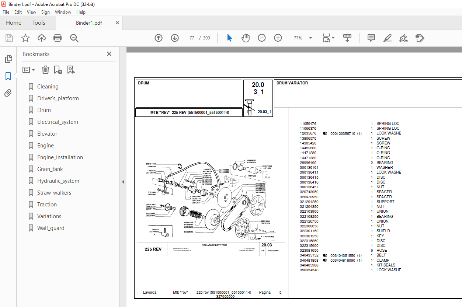Image resolution: width=462 pixels, height=307 pixels.
Task: Click the KIT SEALS part description
Action: (386, 265)
